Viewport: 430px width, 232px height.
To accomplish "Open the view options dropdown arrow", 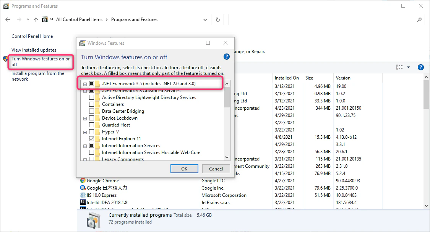I will (x=408, y=67).
